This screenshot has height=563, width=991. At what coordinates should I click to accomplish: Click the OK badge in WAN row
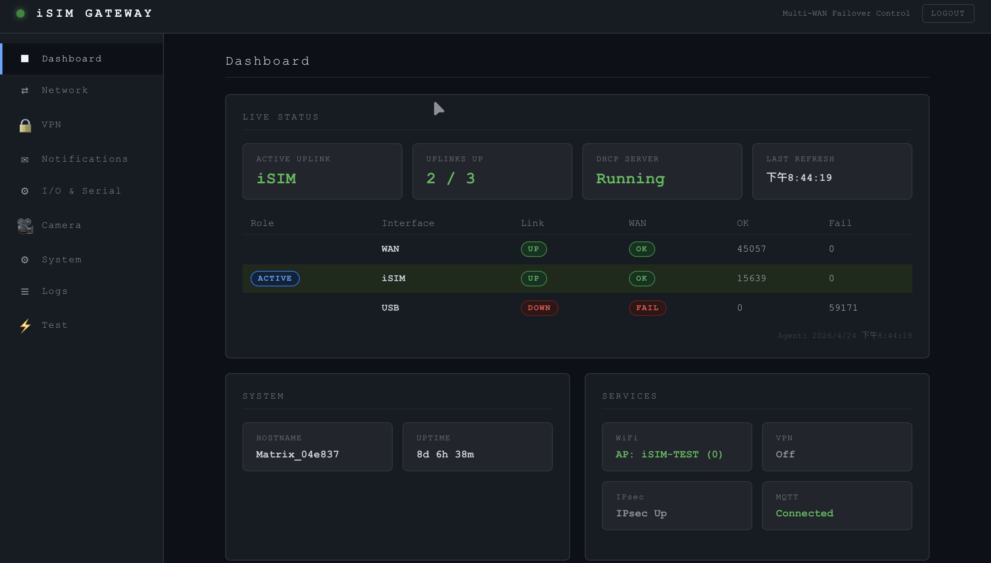(642, 249)
